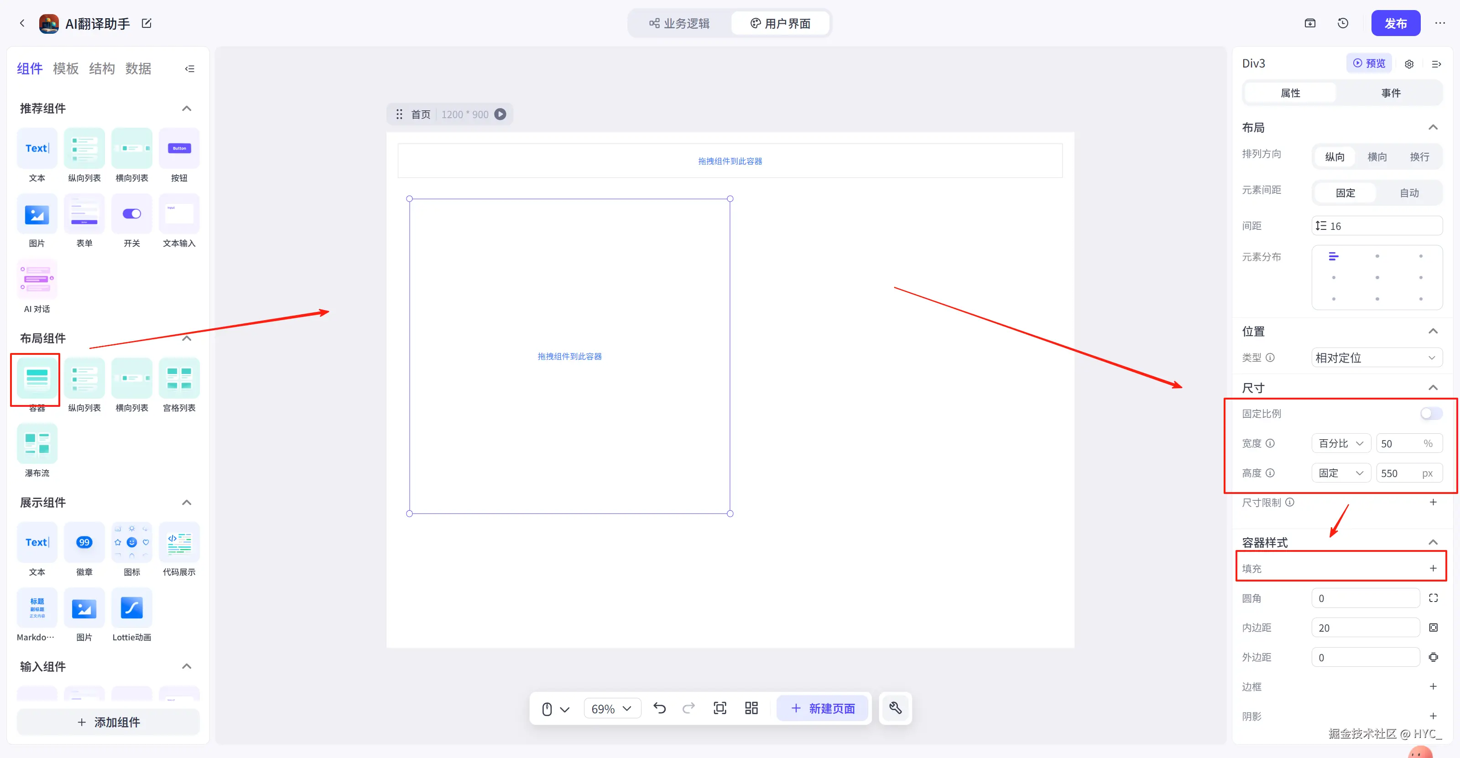Edit the AI翻译助手 app name

pyautogui.click(x=146, y=23)
